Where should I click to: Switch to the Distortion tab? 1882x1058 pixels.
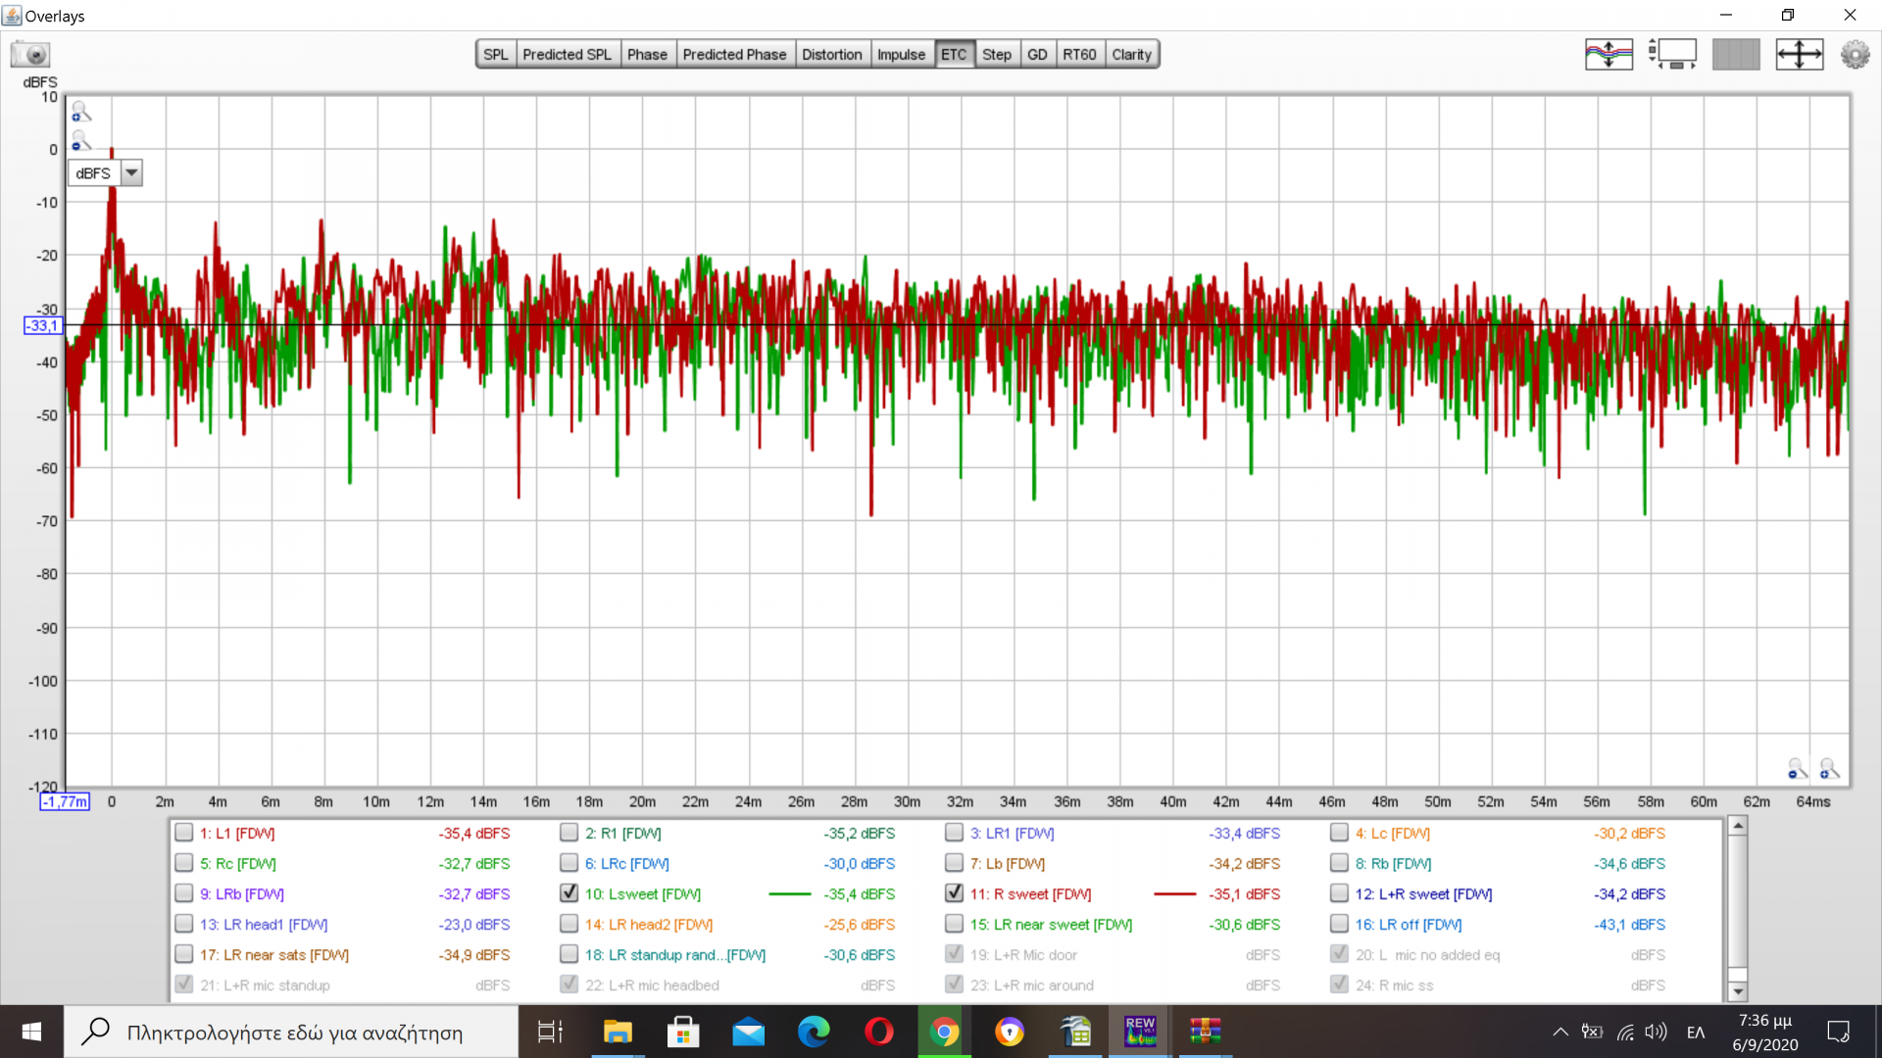point(831,54)
